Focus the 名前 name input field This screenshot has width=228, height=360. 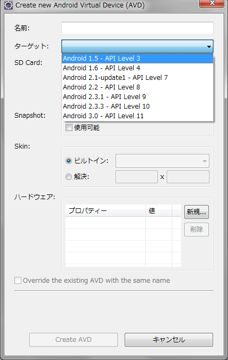[137, 28]
